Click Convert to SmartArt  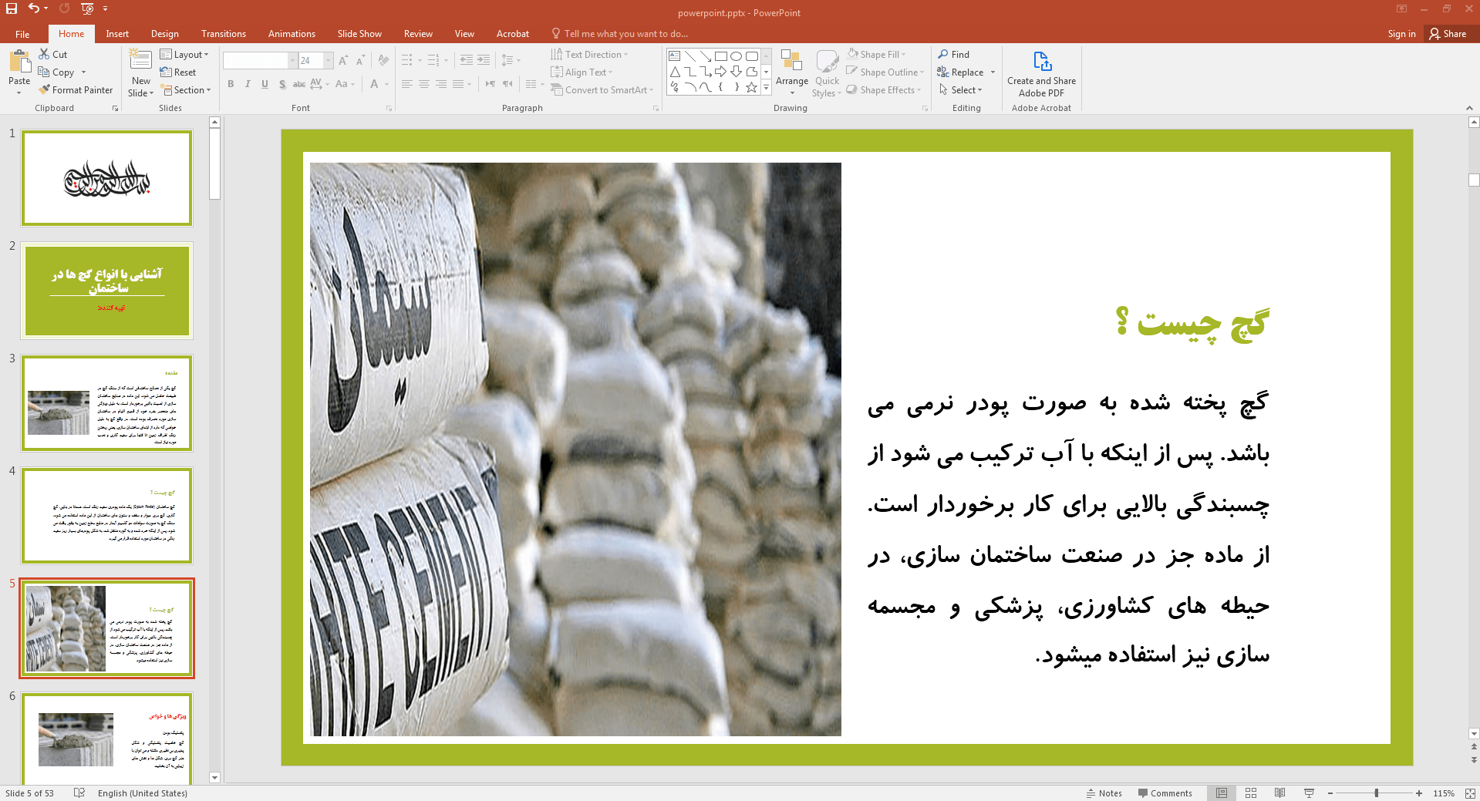(602, 90)
